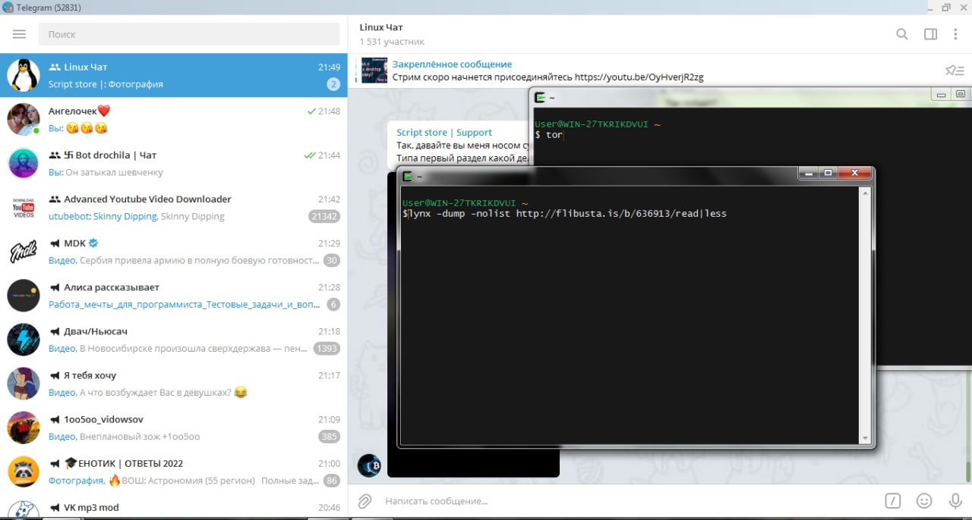This screenshot has height=520, width=972.
Task: Open the Telegram hamburger menu
Action: (x=20, y=34)
